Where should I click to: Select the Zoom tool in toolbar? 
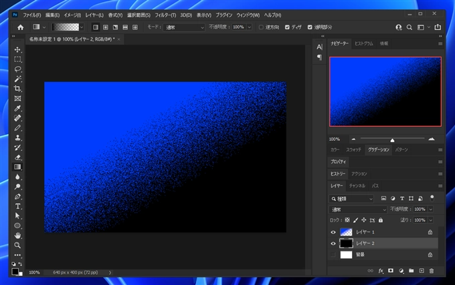click(x=18, y=245)
